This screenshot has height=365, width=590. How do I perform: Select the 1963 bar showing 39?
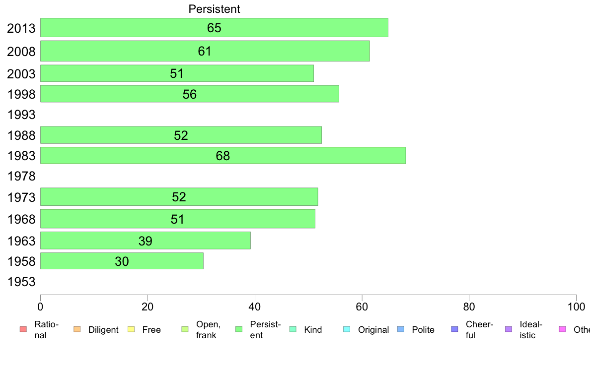click(x=145, y=241)
